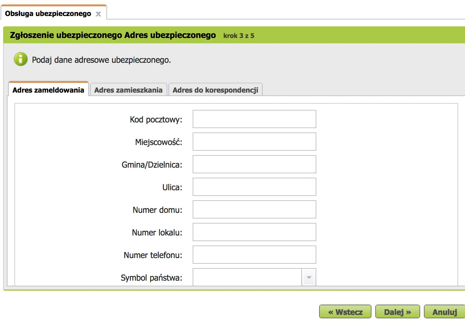This screenshot has width=465, height=324.
Task: Click the Symbol państwa combo box field
Action: pos(247,278)
